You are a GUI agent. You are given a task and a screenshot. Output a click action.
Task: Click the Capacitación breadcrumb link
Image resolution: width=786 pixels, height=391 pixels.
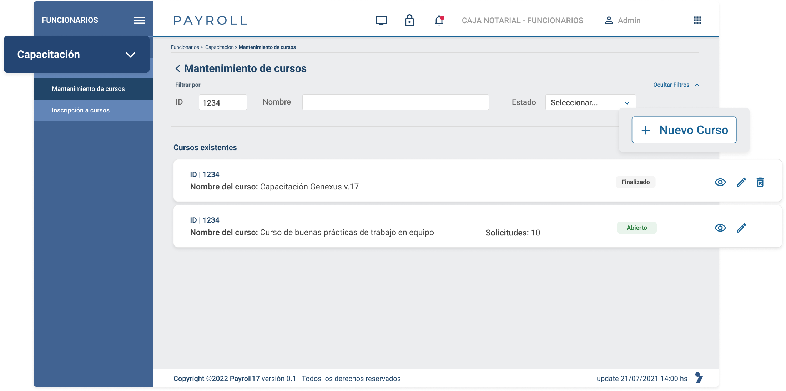click(219, 47)
